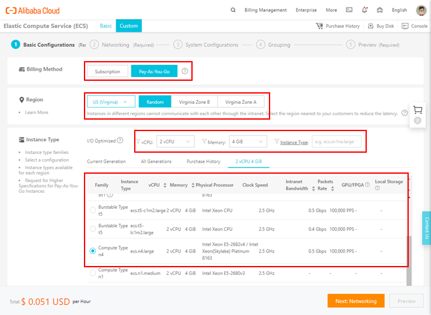Viewport: 431px width, 315px height.
Task: Open Instance types available for each region
Action: [x=46, y=170]
